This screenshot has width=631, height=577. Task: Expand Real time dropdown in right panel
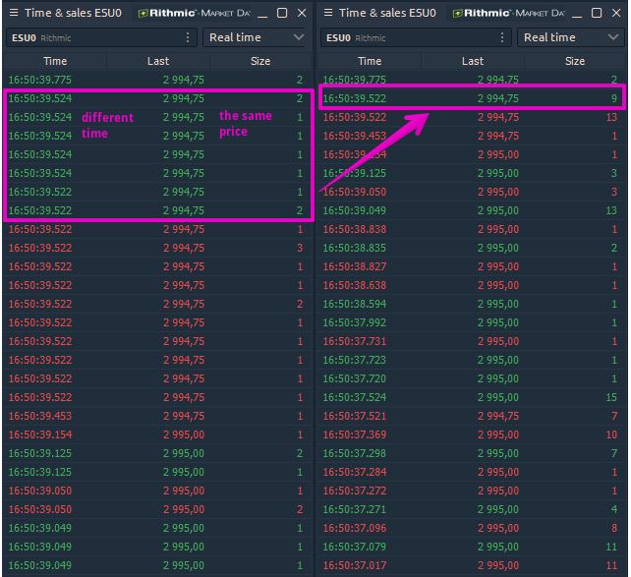coord(570,37)
